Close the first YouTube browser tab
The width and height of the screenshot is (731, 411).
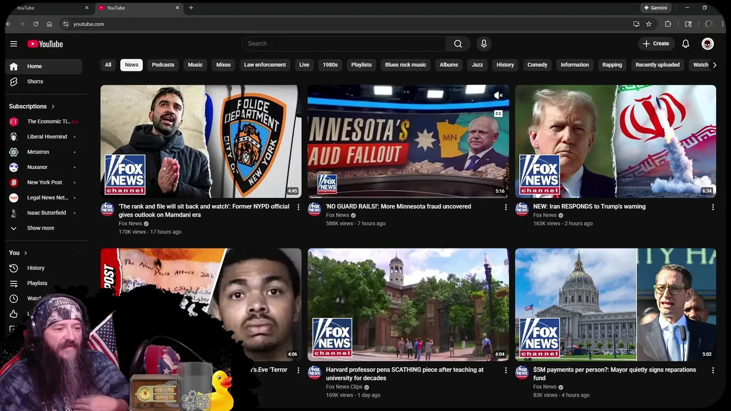click(x=87, y=7)
